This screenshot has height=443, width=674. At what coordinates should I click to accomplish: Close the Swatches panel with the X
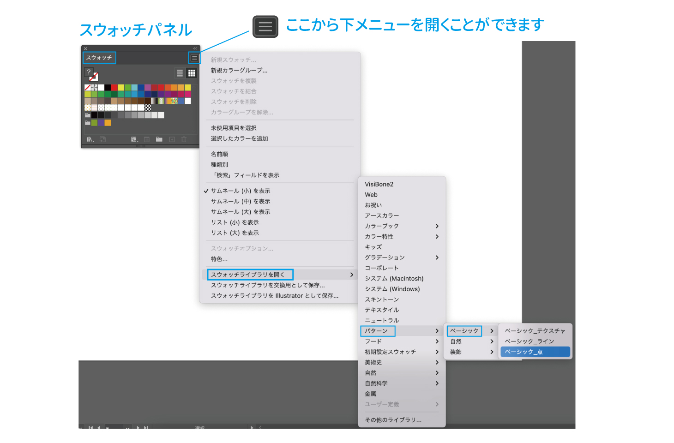tap(85, 48)
